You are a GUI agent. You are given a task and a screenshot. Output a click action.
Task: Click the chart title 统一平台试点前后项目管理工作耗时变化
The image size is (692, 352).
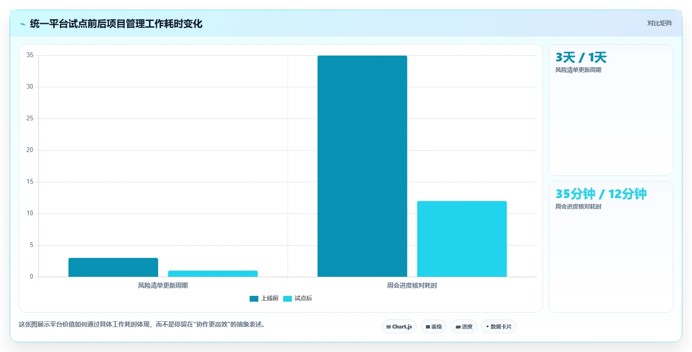(x=116, y=24)
